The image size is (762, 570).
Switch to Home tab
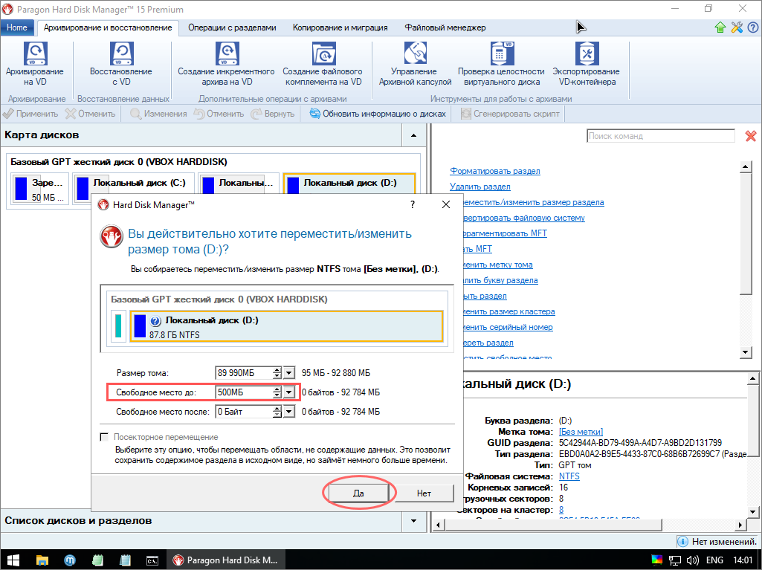(17, 27)
